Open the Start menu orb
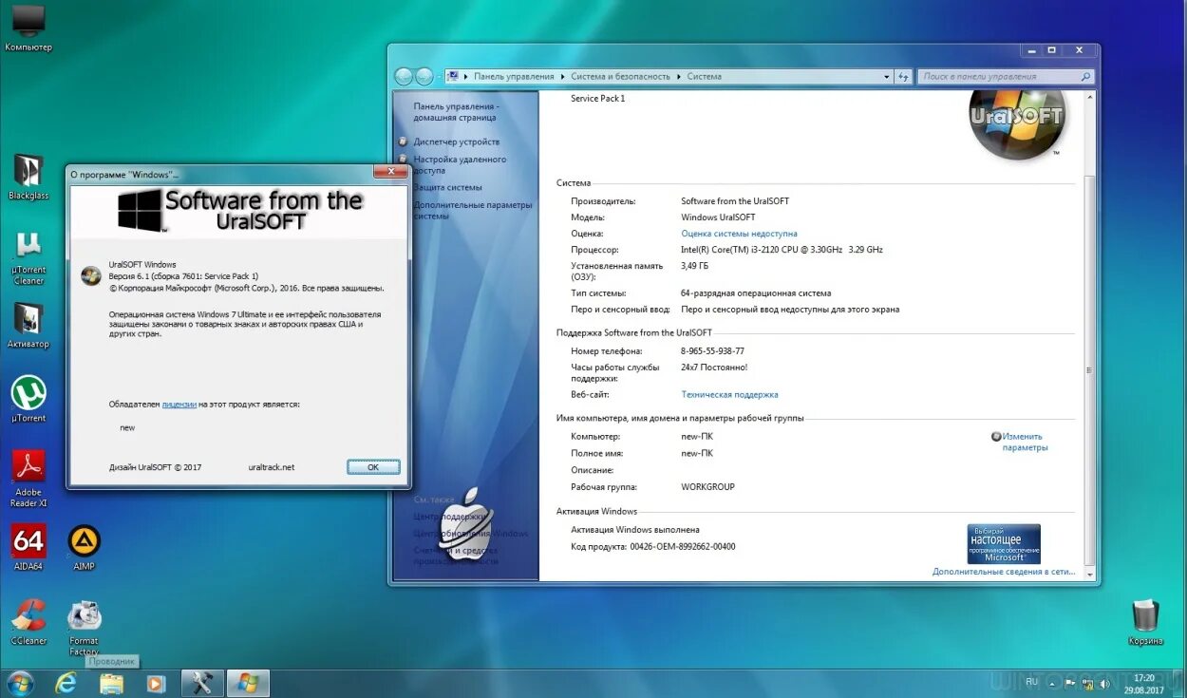The image size is (1187, 698). point(19,683)
